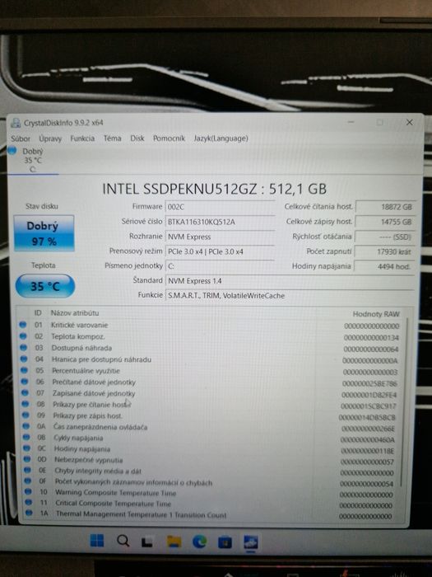The width and height of the screenshot is (432, 577).
Task: Click the Štandard field NVM Express 1.4
Action: 290,281
